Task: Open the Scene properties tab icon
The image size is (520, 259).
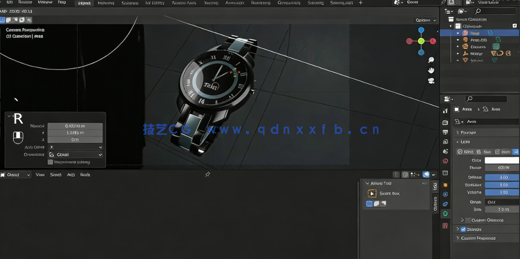Action: click(445, 152)
